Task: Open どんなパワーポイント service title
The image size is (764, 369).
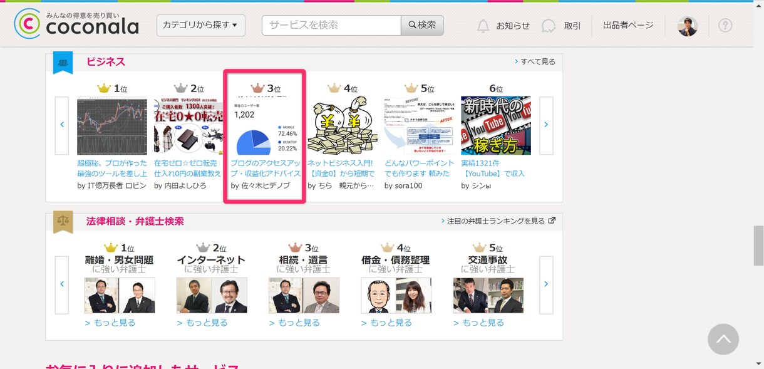Action: click(x=419, y=168)
